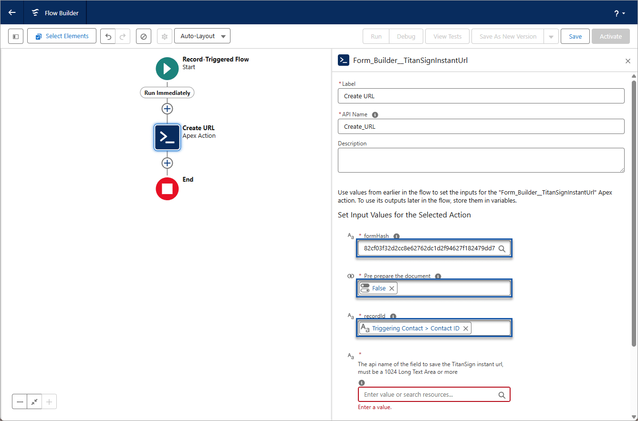Click the add element plus icon below Create URL
This screenshot has width=638, height=421.
tap(167, 163)
